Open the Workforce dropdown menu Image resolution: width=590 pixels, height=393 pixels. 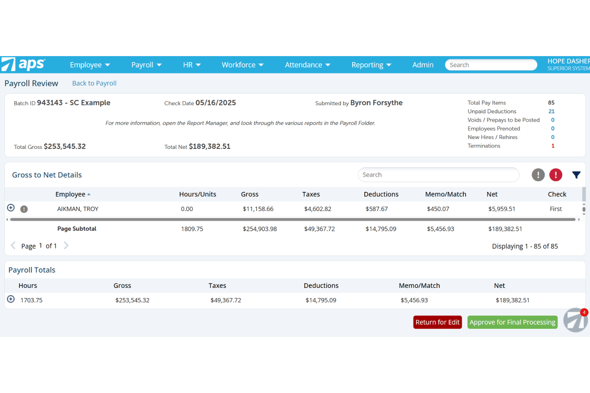point(242,65)
